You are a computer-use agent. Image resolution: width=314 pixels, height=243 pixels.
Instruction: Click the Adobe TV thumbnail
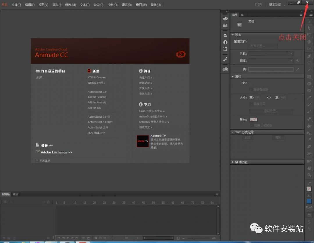click(x=142, y=141)
